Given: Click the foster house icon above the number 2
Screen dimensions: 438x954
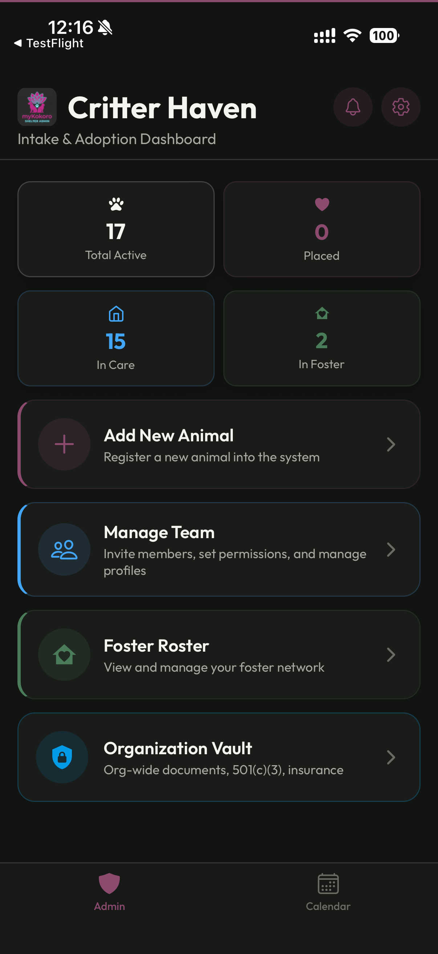Looking at the screenshot, I should pos(321,313).
